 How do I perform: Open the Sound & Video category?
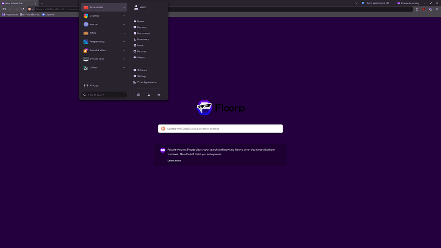pos(104,50)
